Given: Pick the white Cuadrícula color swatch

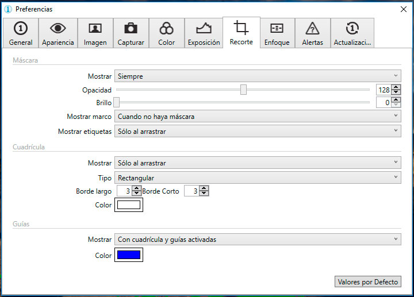Looking at the screenshot, I should tap(129, 205).
